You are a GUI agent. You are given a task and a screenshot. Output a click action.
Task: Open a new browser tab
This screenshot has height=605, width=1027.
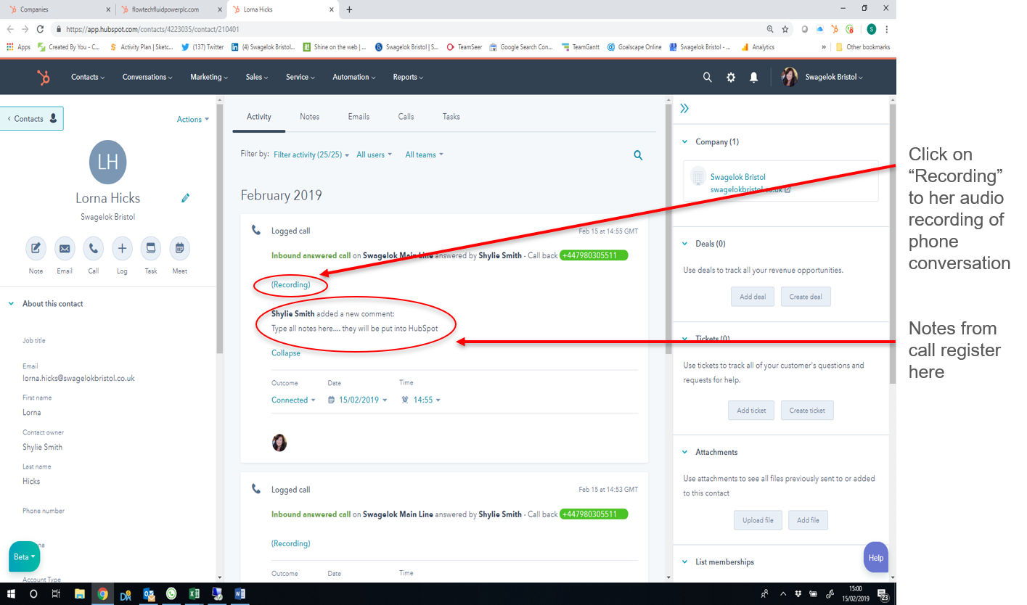click(349, 9)
